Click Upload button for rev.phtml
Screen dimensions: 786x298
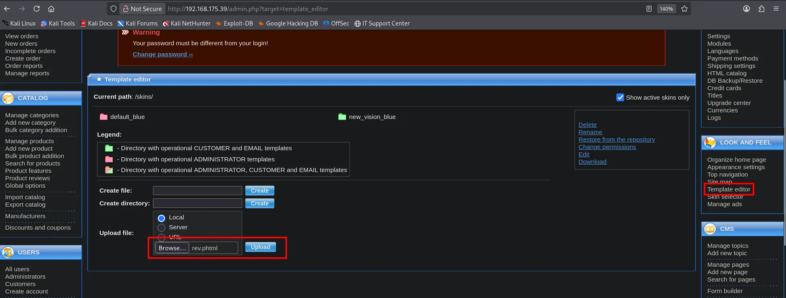point(260,247)
